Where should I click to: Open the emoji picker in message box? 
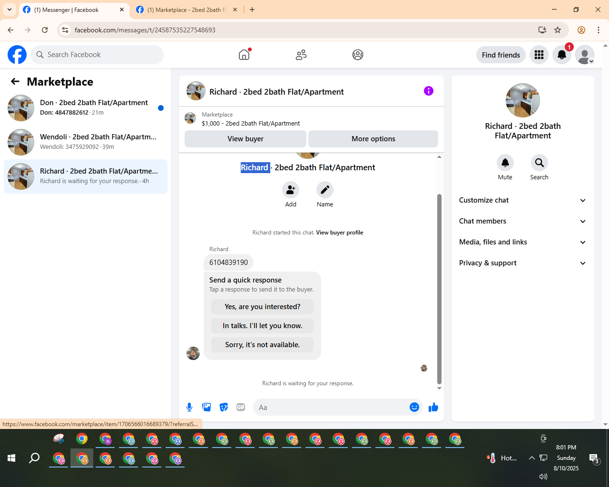click(x=414, y=407)
